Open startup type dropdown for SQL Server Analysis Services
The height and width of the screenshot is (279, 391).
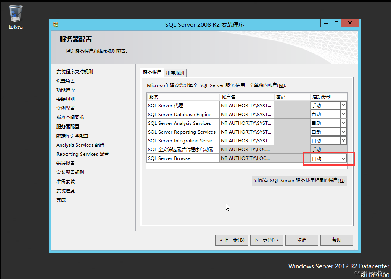(x=344, y=123)
